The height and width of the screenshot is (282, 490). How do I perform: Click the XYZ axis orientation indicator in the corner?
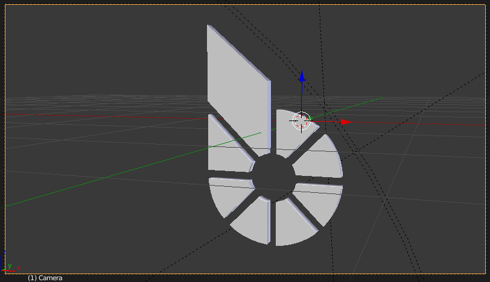coord(10,262)
